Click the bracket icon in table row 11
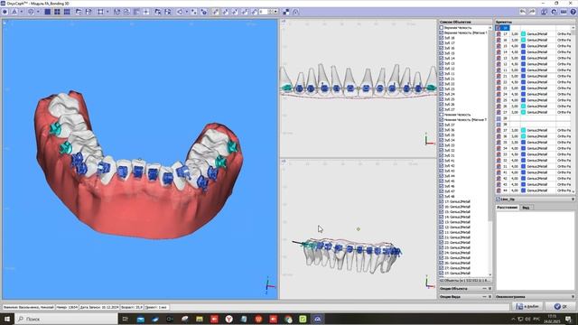 [499, 70]
